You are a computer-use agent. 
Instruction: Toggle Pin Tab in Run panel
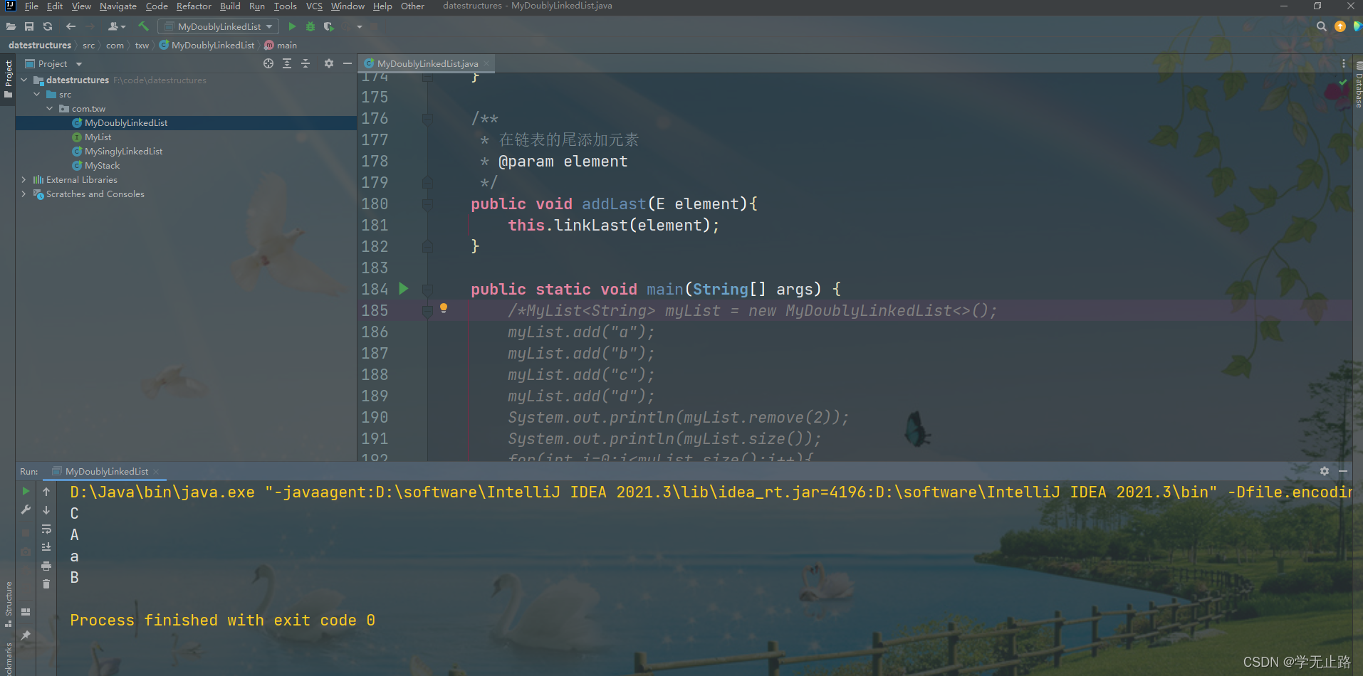pos(26,635)
